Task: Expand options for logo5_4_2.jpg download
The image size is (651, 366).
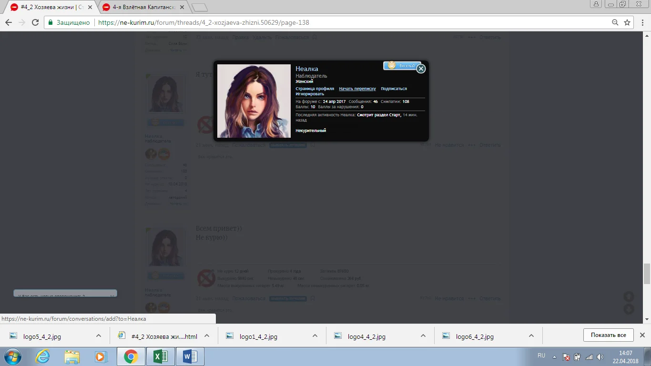Action: pos(99,335)
